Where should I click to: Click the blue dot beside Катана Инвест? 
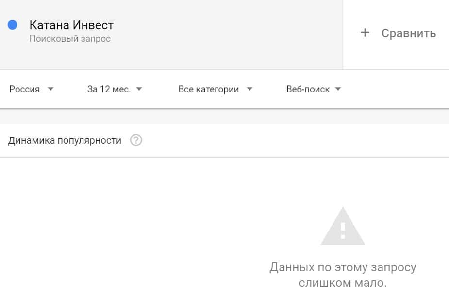[x=13, y=25]
